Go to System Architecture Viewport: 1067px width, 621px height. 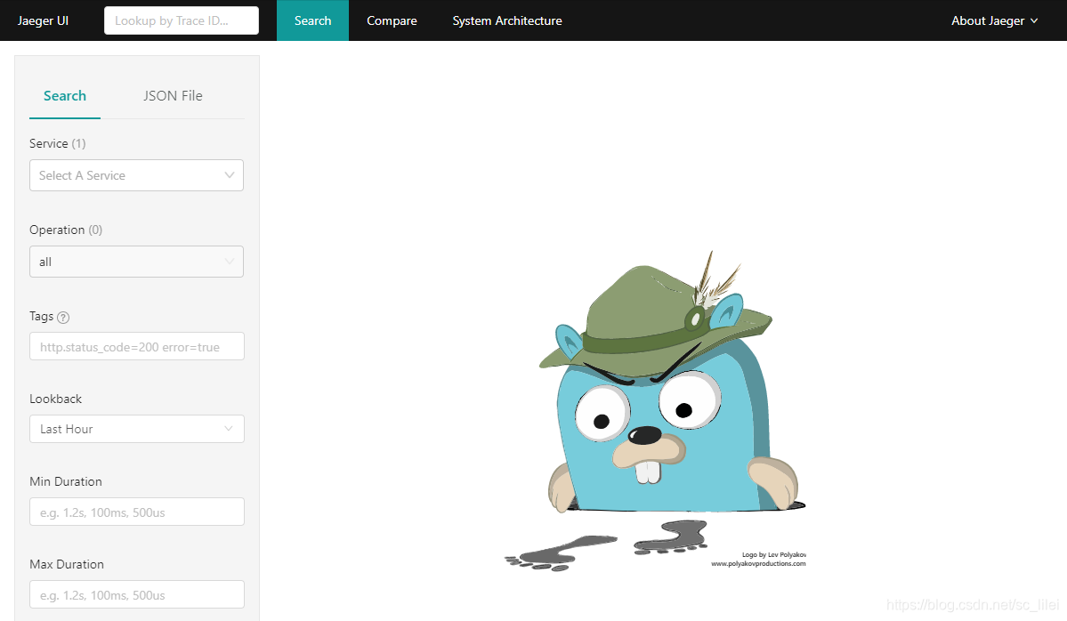[507, 20]
